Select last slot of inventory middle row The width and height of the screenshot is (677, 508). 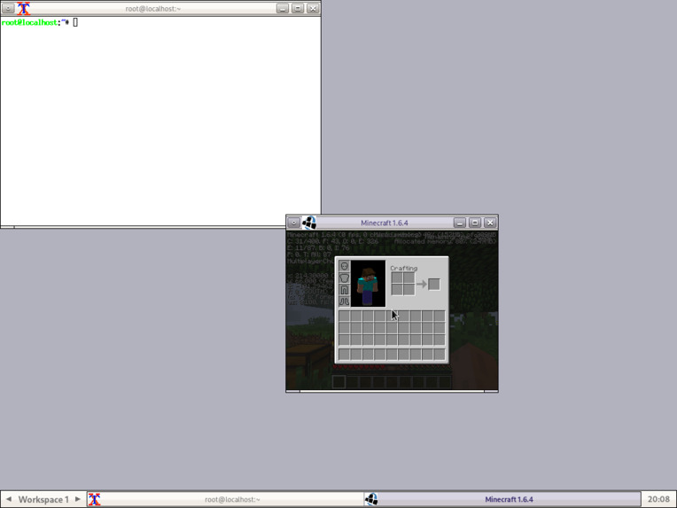pos(440,328)
